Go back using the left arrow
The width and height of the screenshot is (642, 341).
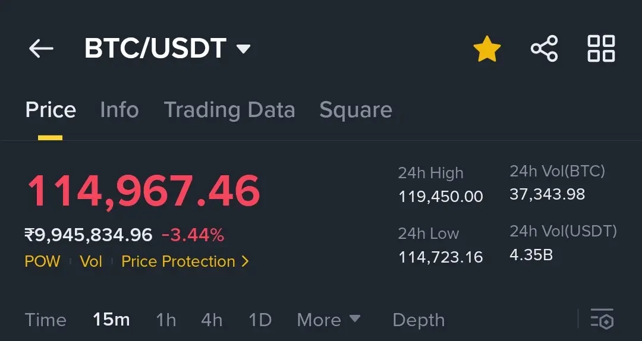pos(41,49)
